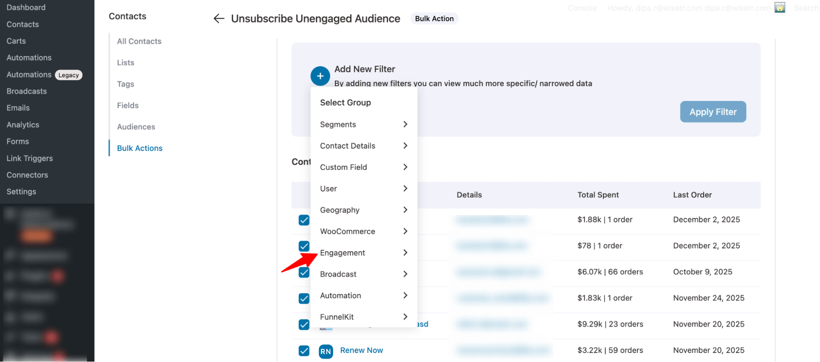
Task: Select Segments in the Select Group menu
Action: pyautogui.click(x=364, y=124)
